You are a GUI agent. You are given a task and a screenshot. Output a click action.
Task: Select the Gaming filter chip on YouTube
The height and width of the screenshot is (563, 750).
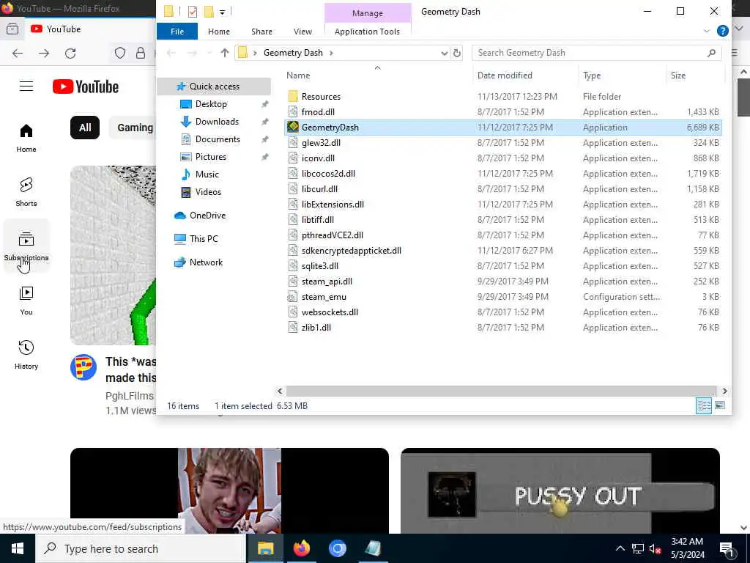coord(135,128)
